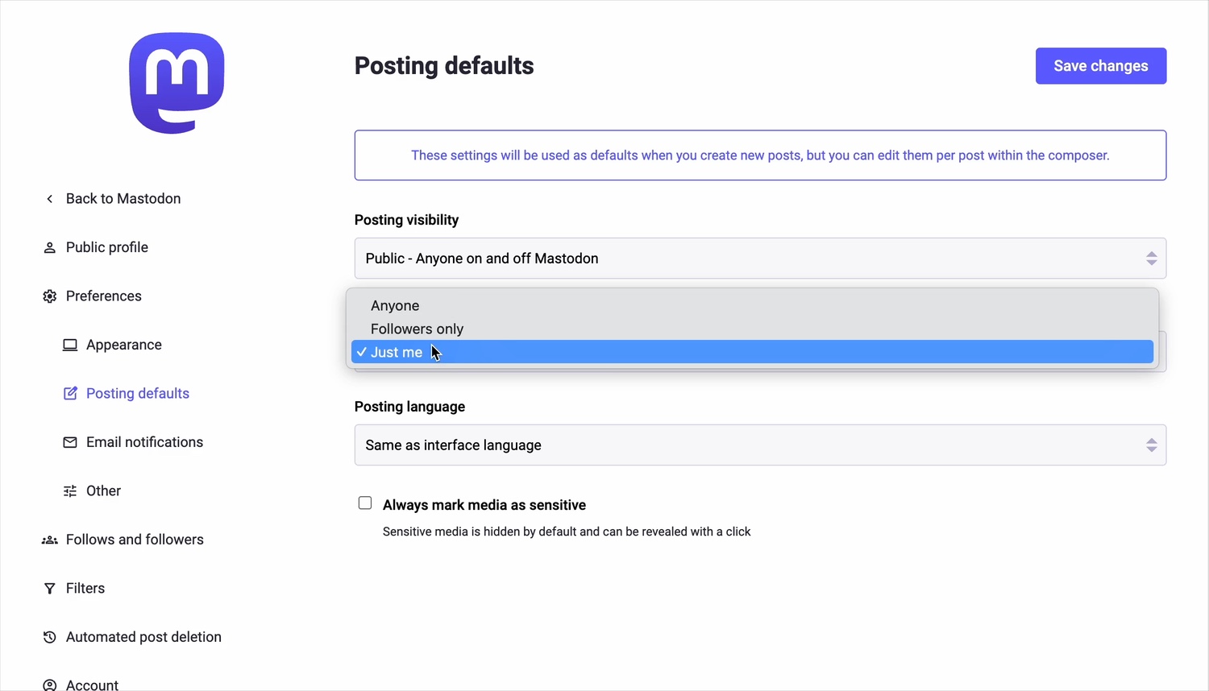Go to Posting defaults in sidebar
Image resolution: width=1209 pixels, height=691 pixels.
point(137,394)
